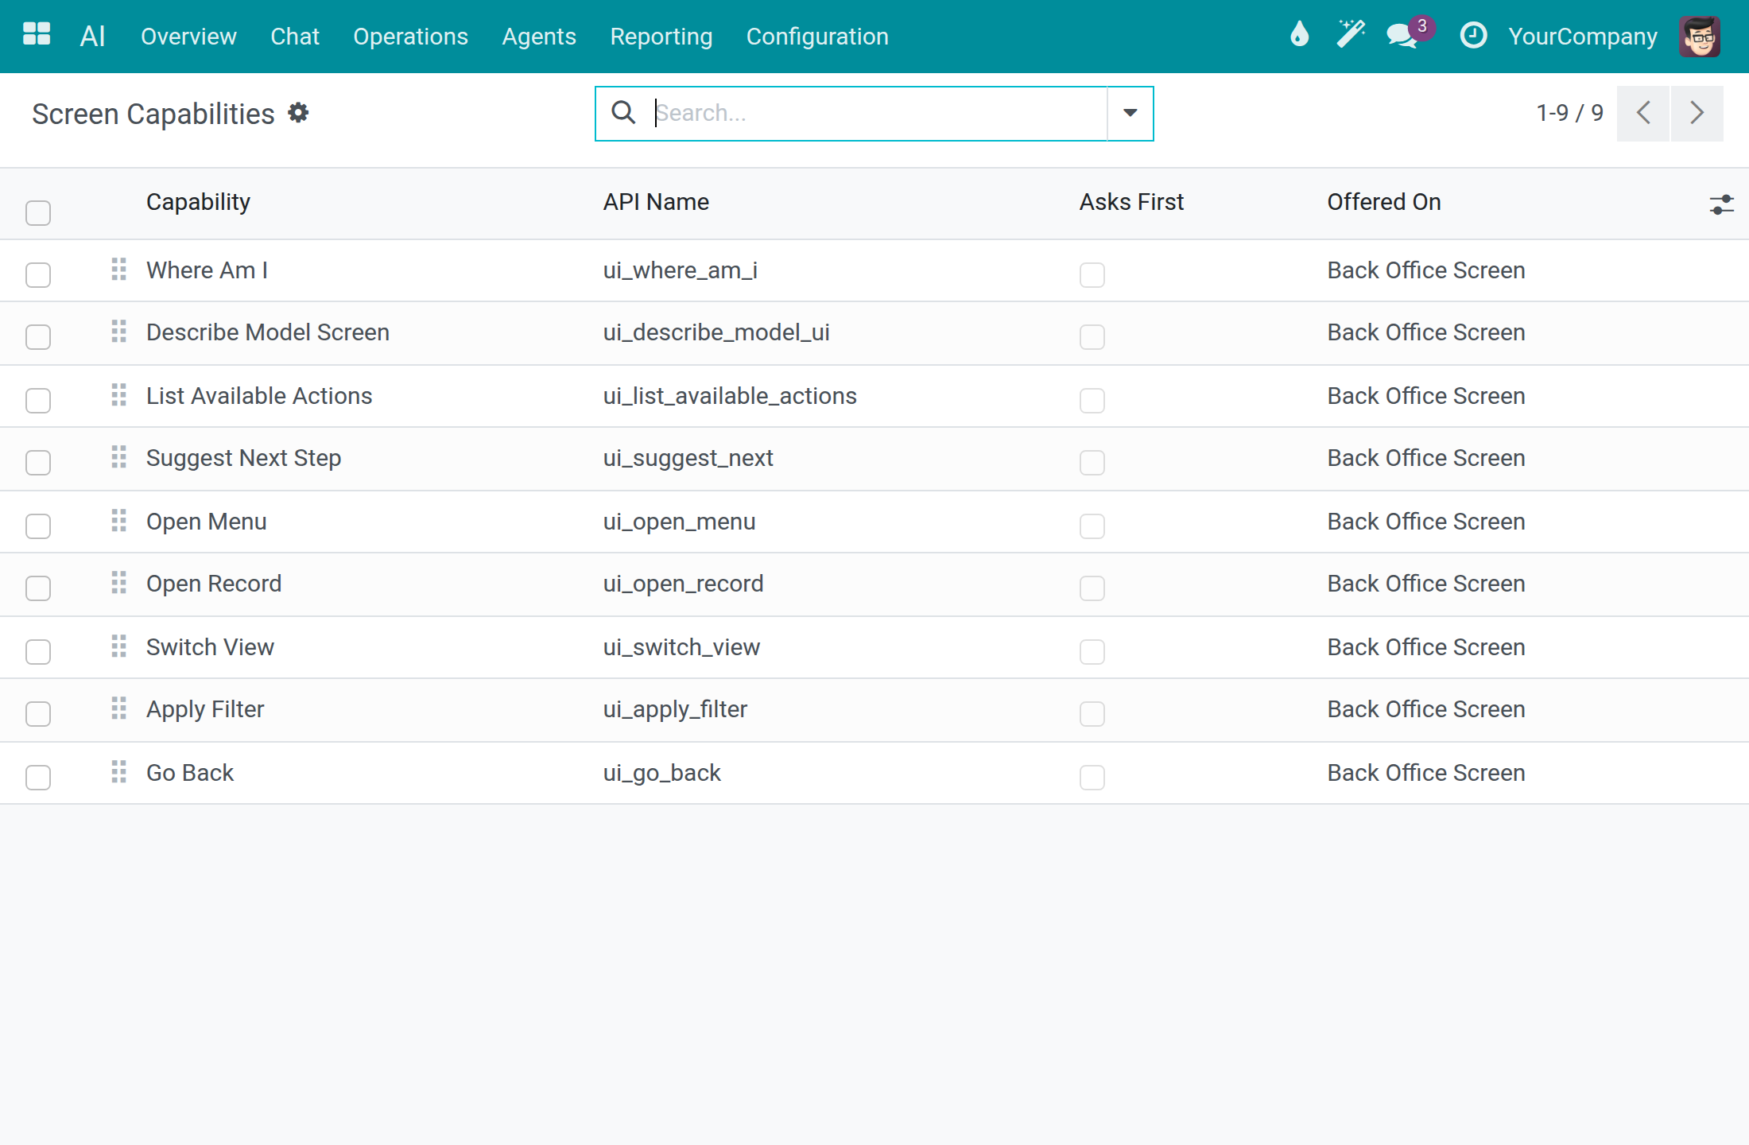Screen dimensions: 1749x1145
Task: Toggle Asks First for ui_go_back
Action: coord(1092,778)
